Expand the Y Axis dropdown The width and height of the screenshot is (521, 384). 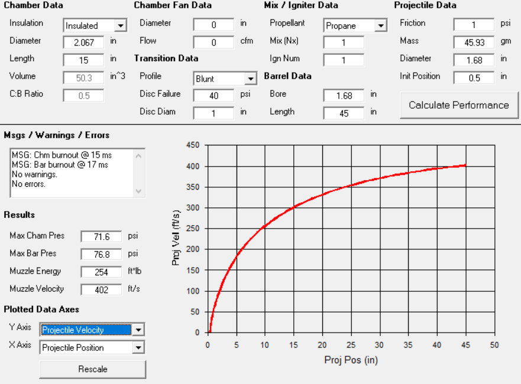pyautogui.click(x=138, y=330)
